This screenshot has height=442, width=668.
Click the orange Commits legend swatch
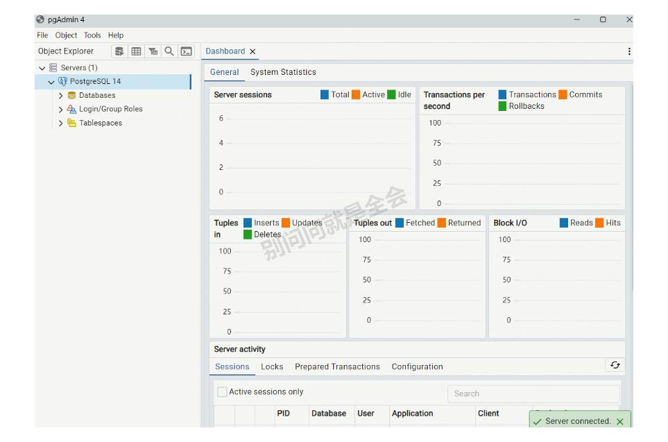pos(563,94)
